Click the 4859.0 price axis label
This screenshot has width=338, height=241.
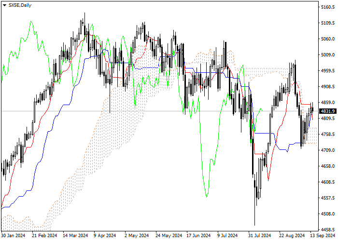[328, 103]
